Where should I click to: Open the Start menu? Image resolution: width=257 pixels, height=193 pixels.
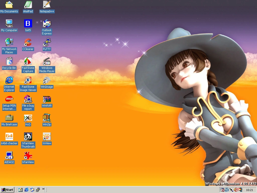(7, 190)
